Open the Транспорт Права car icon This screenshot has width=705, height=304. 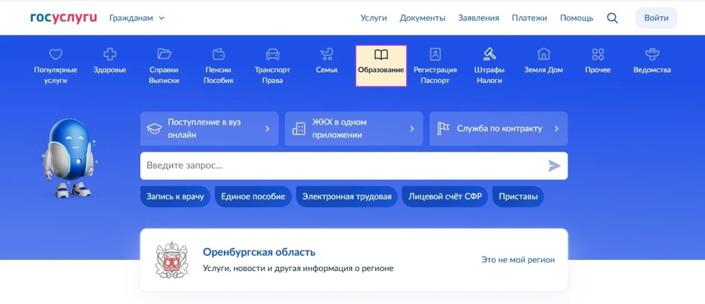pyautogui.click(x=273, y=54)
